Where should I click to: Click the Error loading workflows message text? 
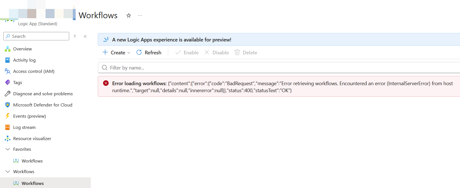(283, 87)
